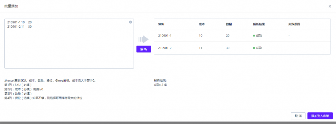Click 取消 to cancel

[x=298, y=116]
